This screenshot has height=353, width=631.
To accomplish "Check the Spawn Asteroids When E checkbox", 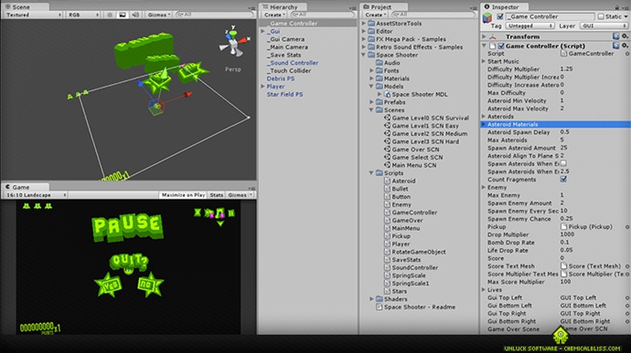I will [x=563, y=163].
